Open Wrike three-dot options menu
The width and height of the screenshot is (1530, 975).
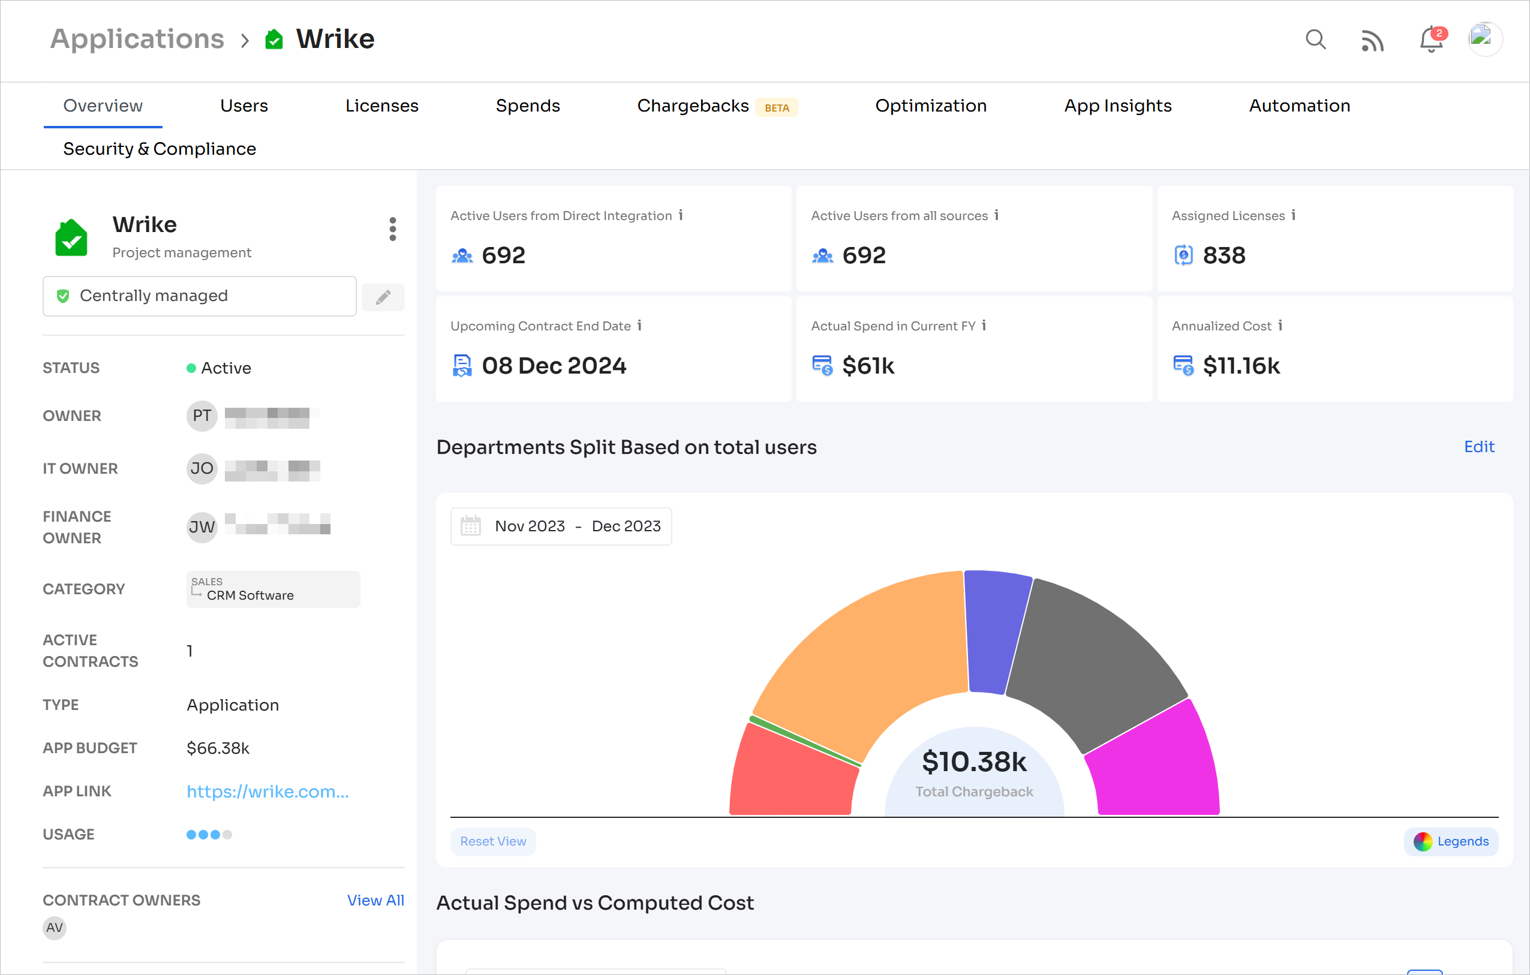[x=393, y=228]
